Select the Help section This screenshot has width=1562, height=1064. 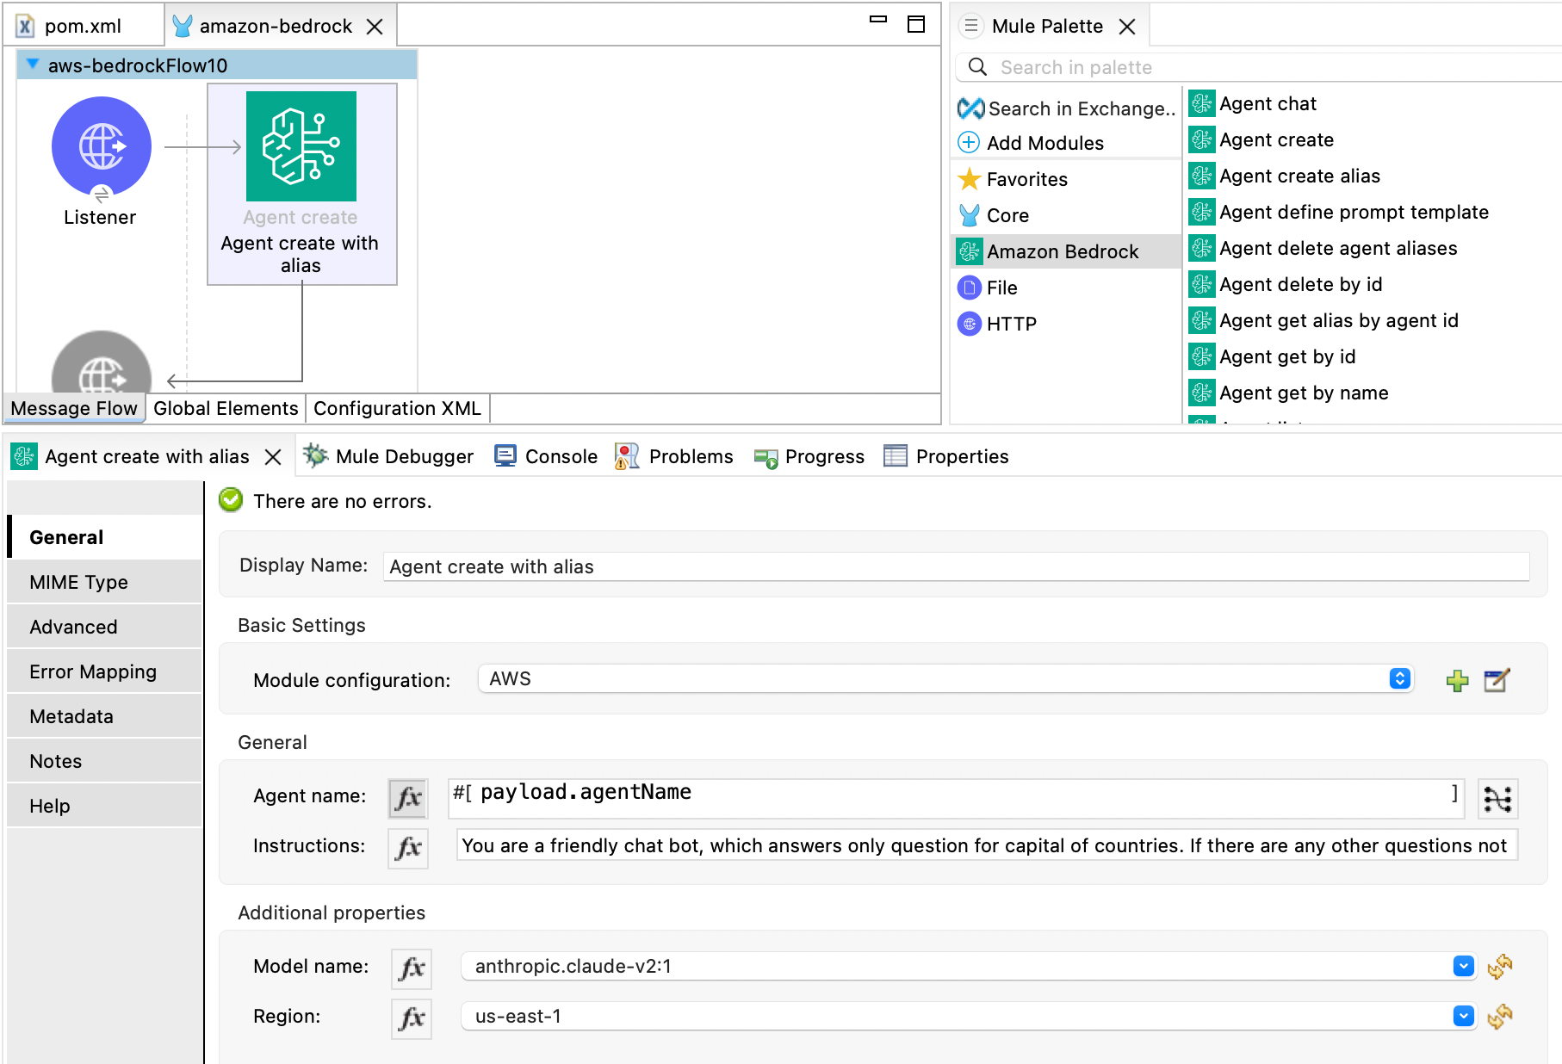pyautogui.click(x=105, y=806)
